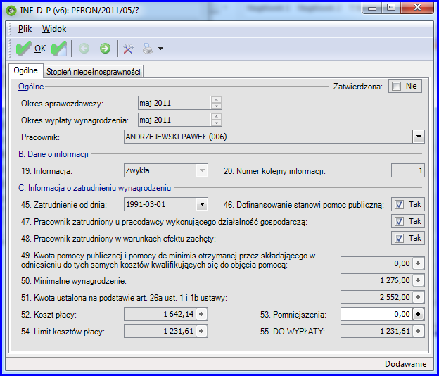Toggle 47. Pracownik zatrudniony u pracodawcy checkbox

[x=399, y=222]
